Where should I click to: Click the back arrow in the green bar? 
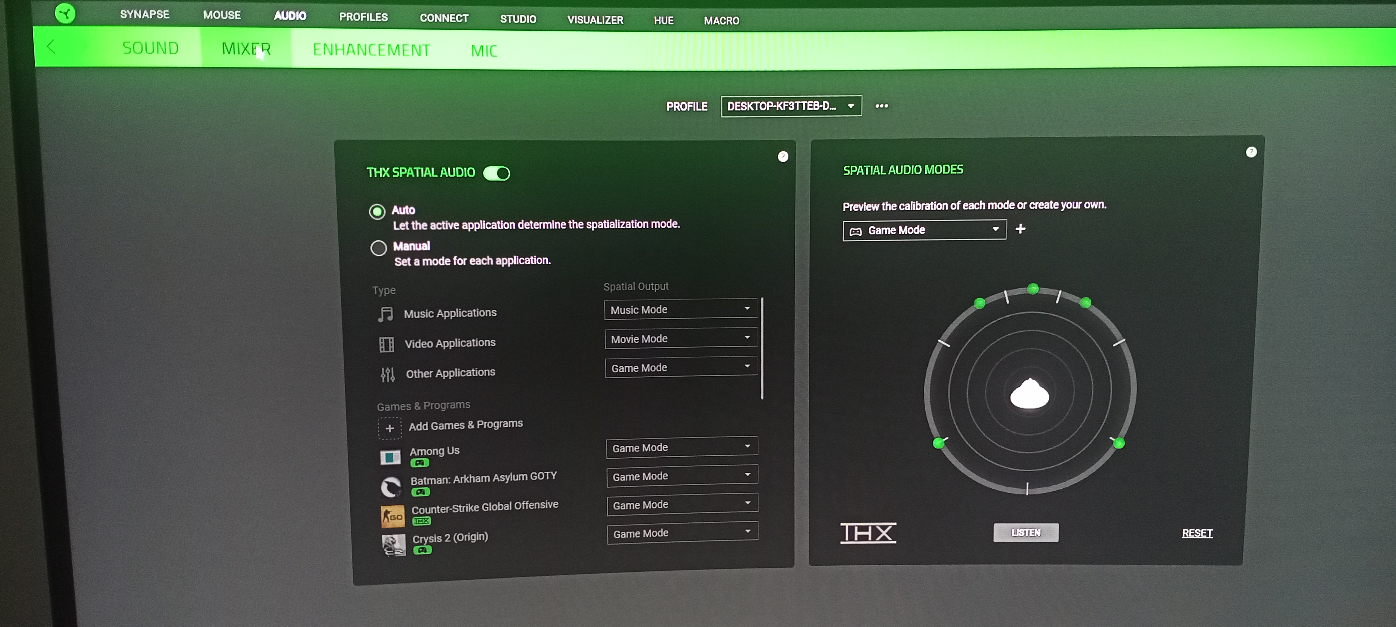click(51, 47)
